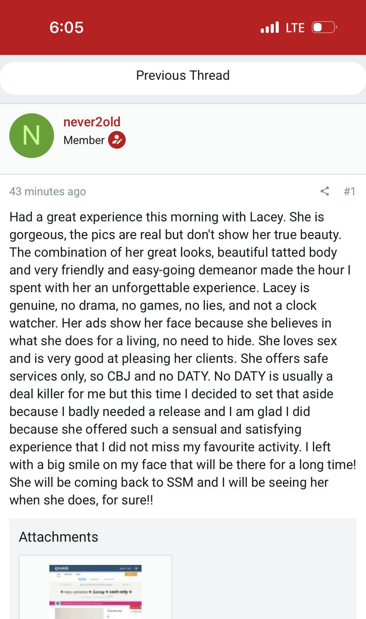Open the green N avatar profile
366x619 pixels.
pos(31,136)
